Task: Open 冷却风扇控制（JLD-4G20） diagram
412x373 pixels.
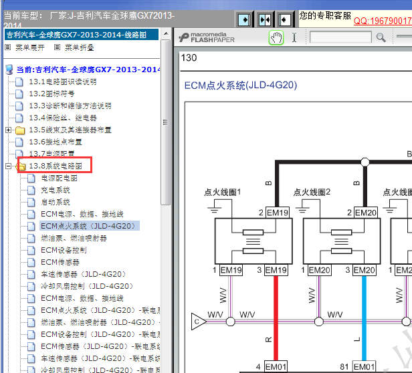Action: [88, 286]
